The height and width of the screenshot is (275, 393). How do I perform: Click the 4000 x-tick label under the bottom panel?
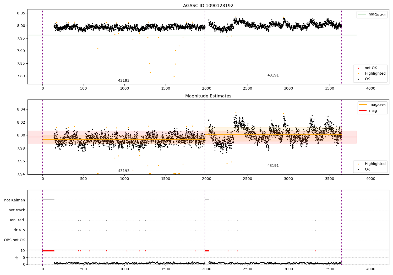click(371, 269)
